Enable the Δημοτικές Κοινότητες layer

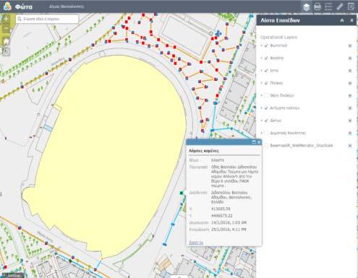266,133
